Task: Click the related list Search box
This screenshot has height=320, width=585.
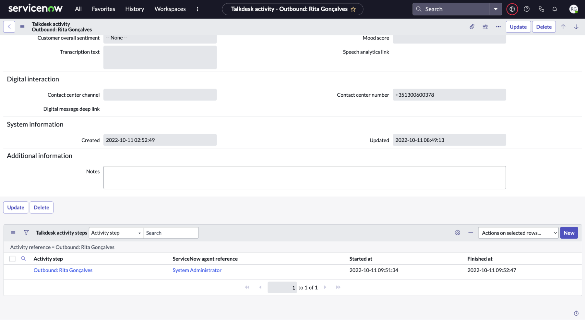Action: click(x=171, y=233)
